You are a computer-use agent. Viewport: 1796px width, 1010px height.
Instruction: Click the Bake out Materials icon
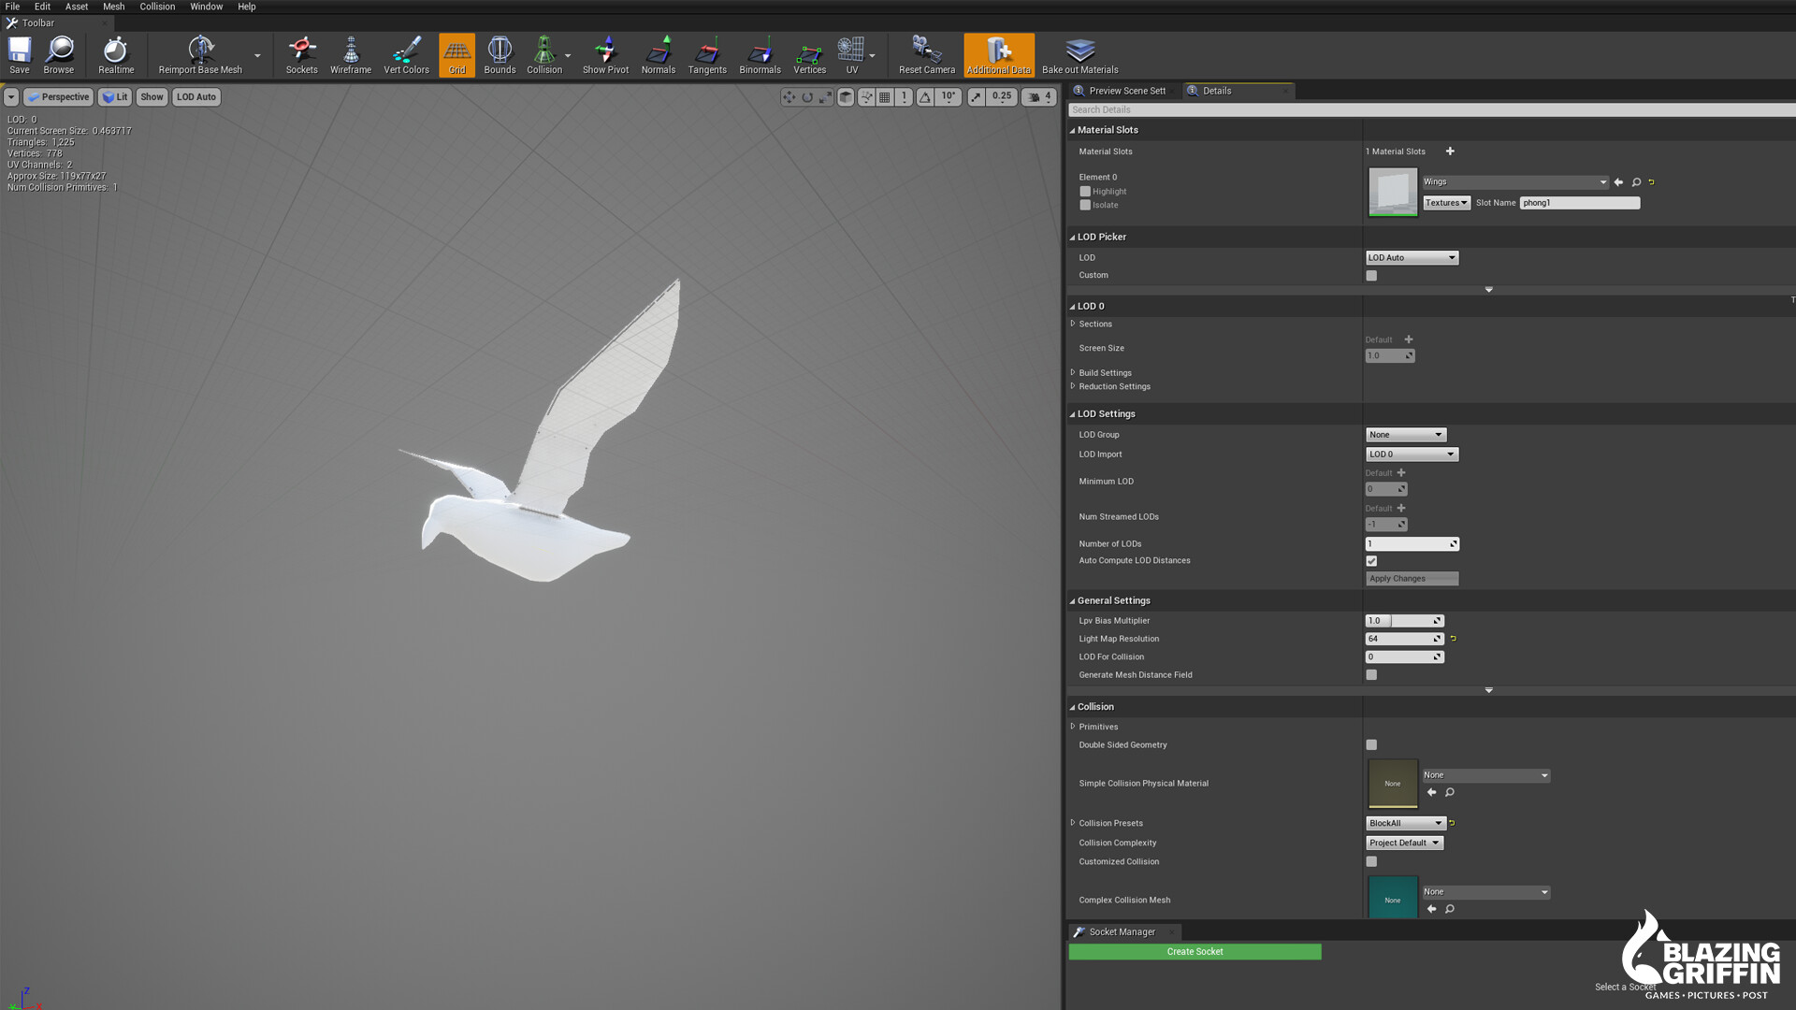click(1079, 54)
